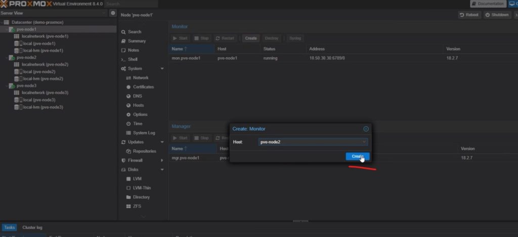The width and height of the screenshot is (518, 237).
Task: Collapse the pve-node1 tree expander
Action: pos(7,29)
